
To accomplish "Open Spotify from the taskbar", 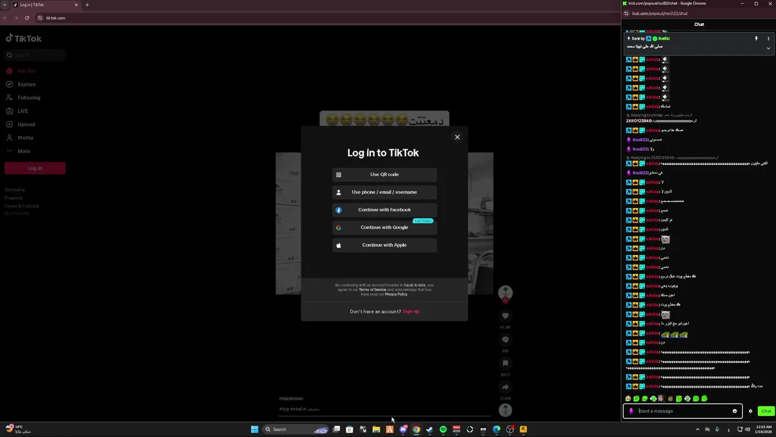I will 443,429.
